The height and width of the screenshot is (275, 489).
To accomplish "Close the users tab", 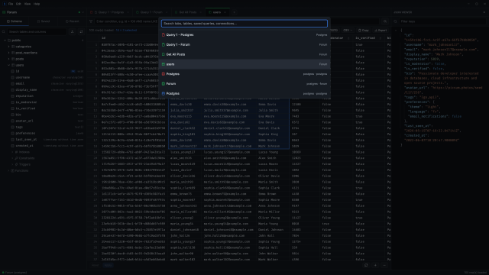I will [225, 12].
